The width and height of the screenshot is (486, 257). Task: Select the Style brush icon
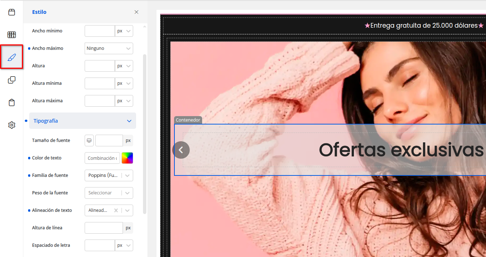click(x=12, y=57)
